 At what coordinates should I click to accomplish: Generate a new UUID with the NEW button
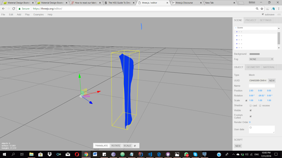[x=272, y=80]
